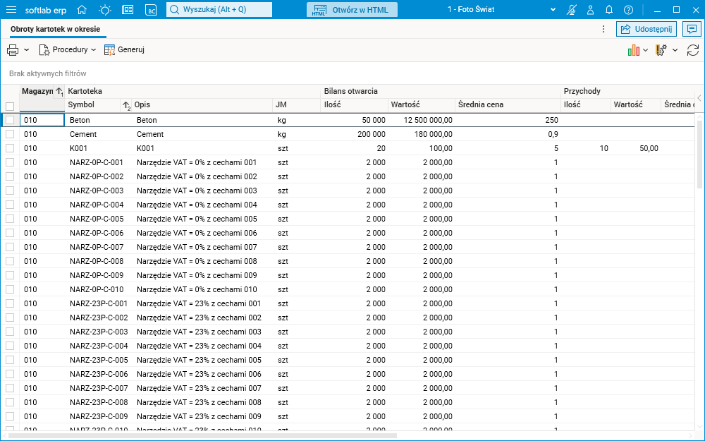The height and width of the screenshot is (441, 705).
Task: Open the notifications bell
Action: tap(609, 10)
